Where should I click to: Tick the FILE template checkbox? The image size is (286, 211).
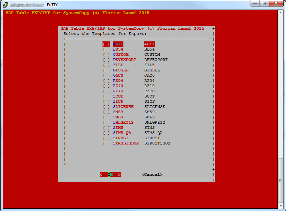tap(106, 65)
